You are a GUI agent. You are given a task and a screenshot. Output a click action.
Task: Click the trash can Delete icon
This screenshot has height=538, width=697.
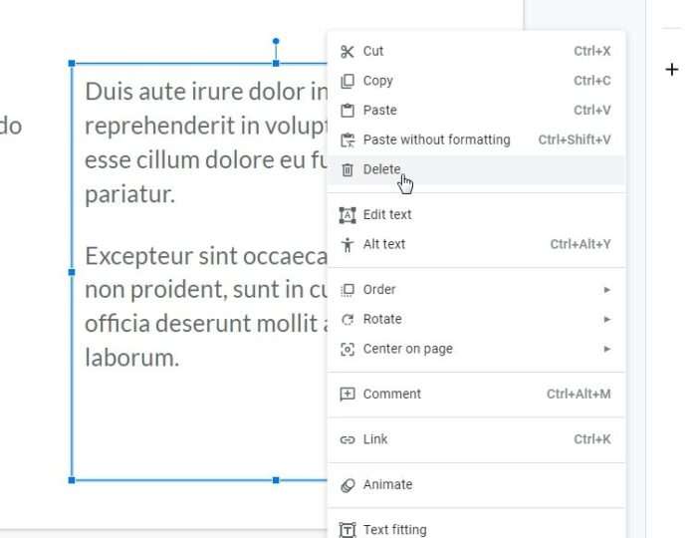[348, 169]
